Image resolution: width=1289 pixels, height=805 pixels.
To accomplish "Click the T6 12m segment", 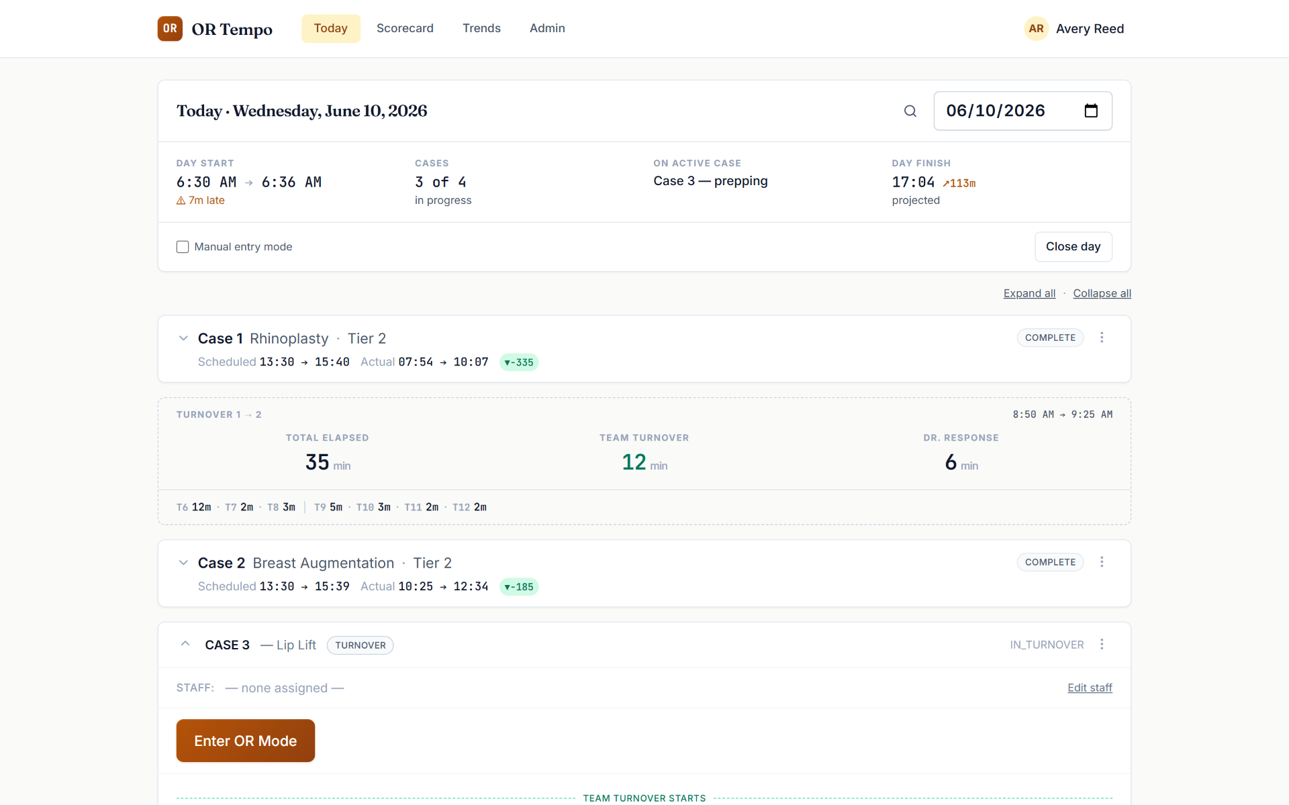I will 193,507.
